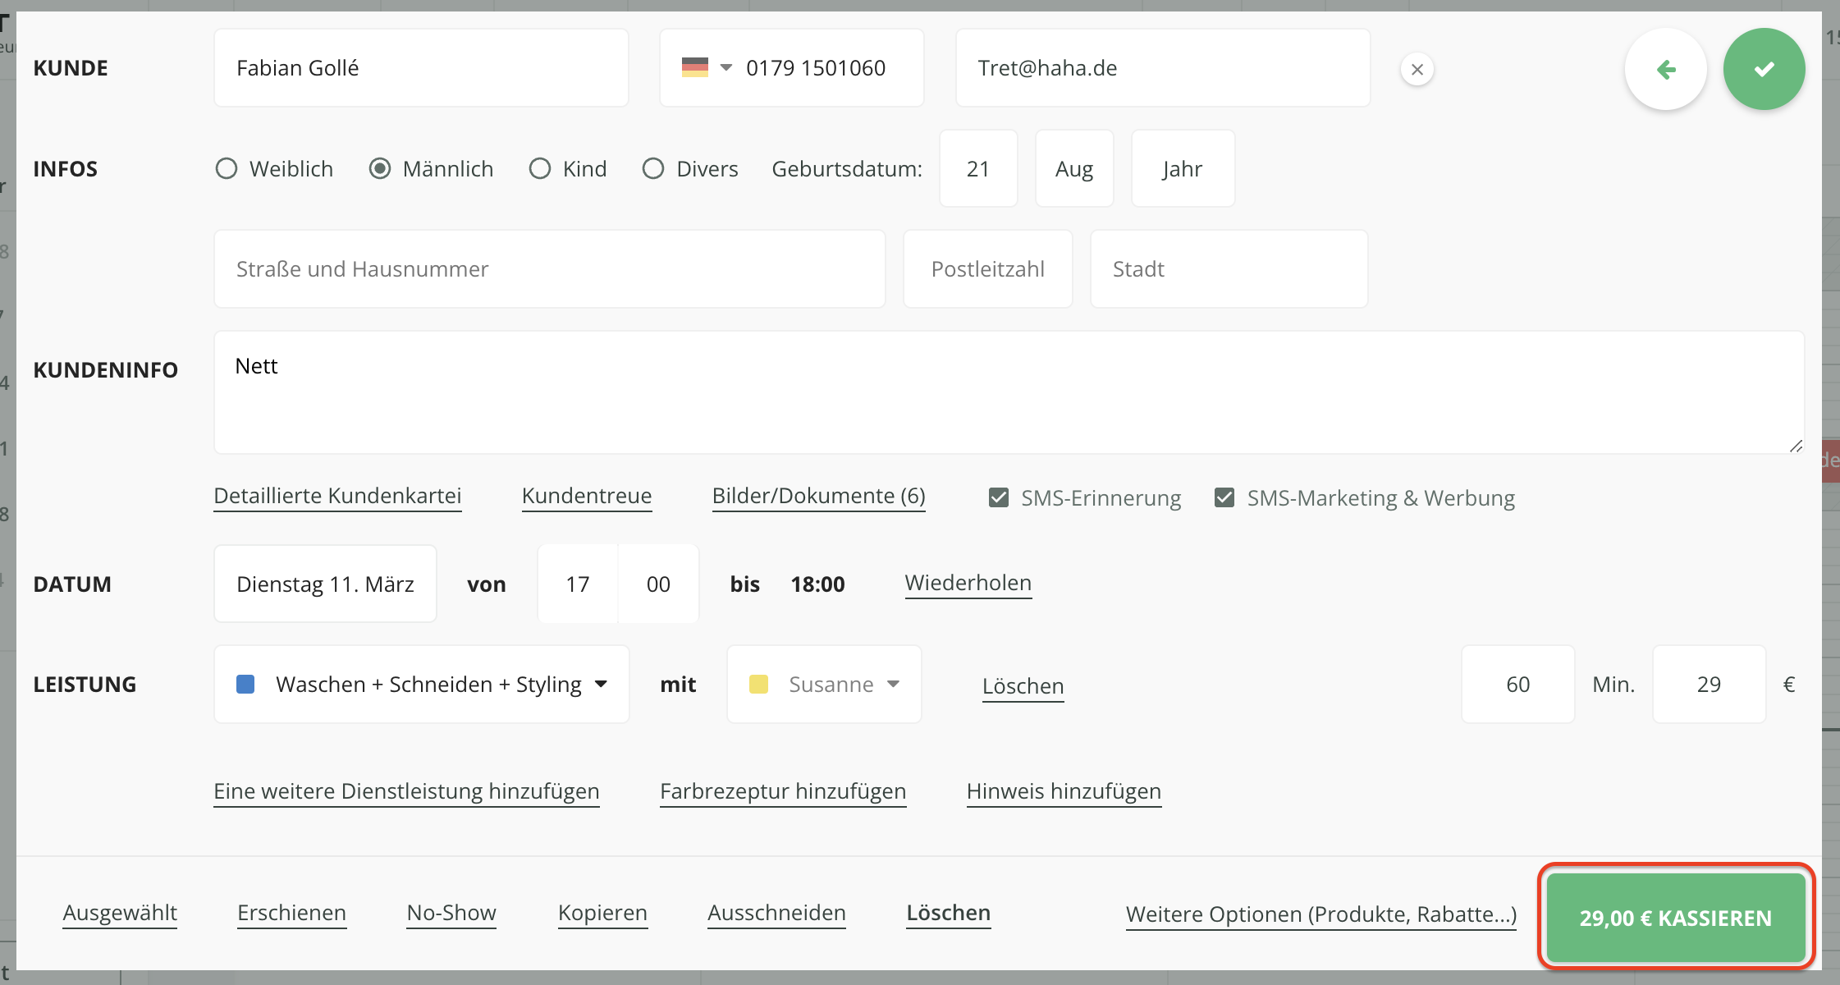Select the Weiblich radio button

[x=227, y=169]
